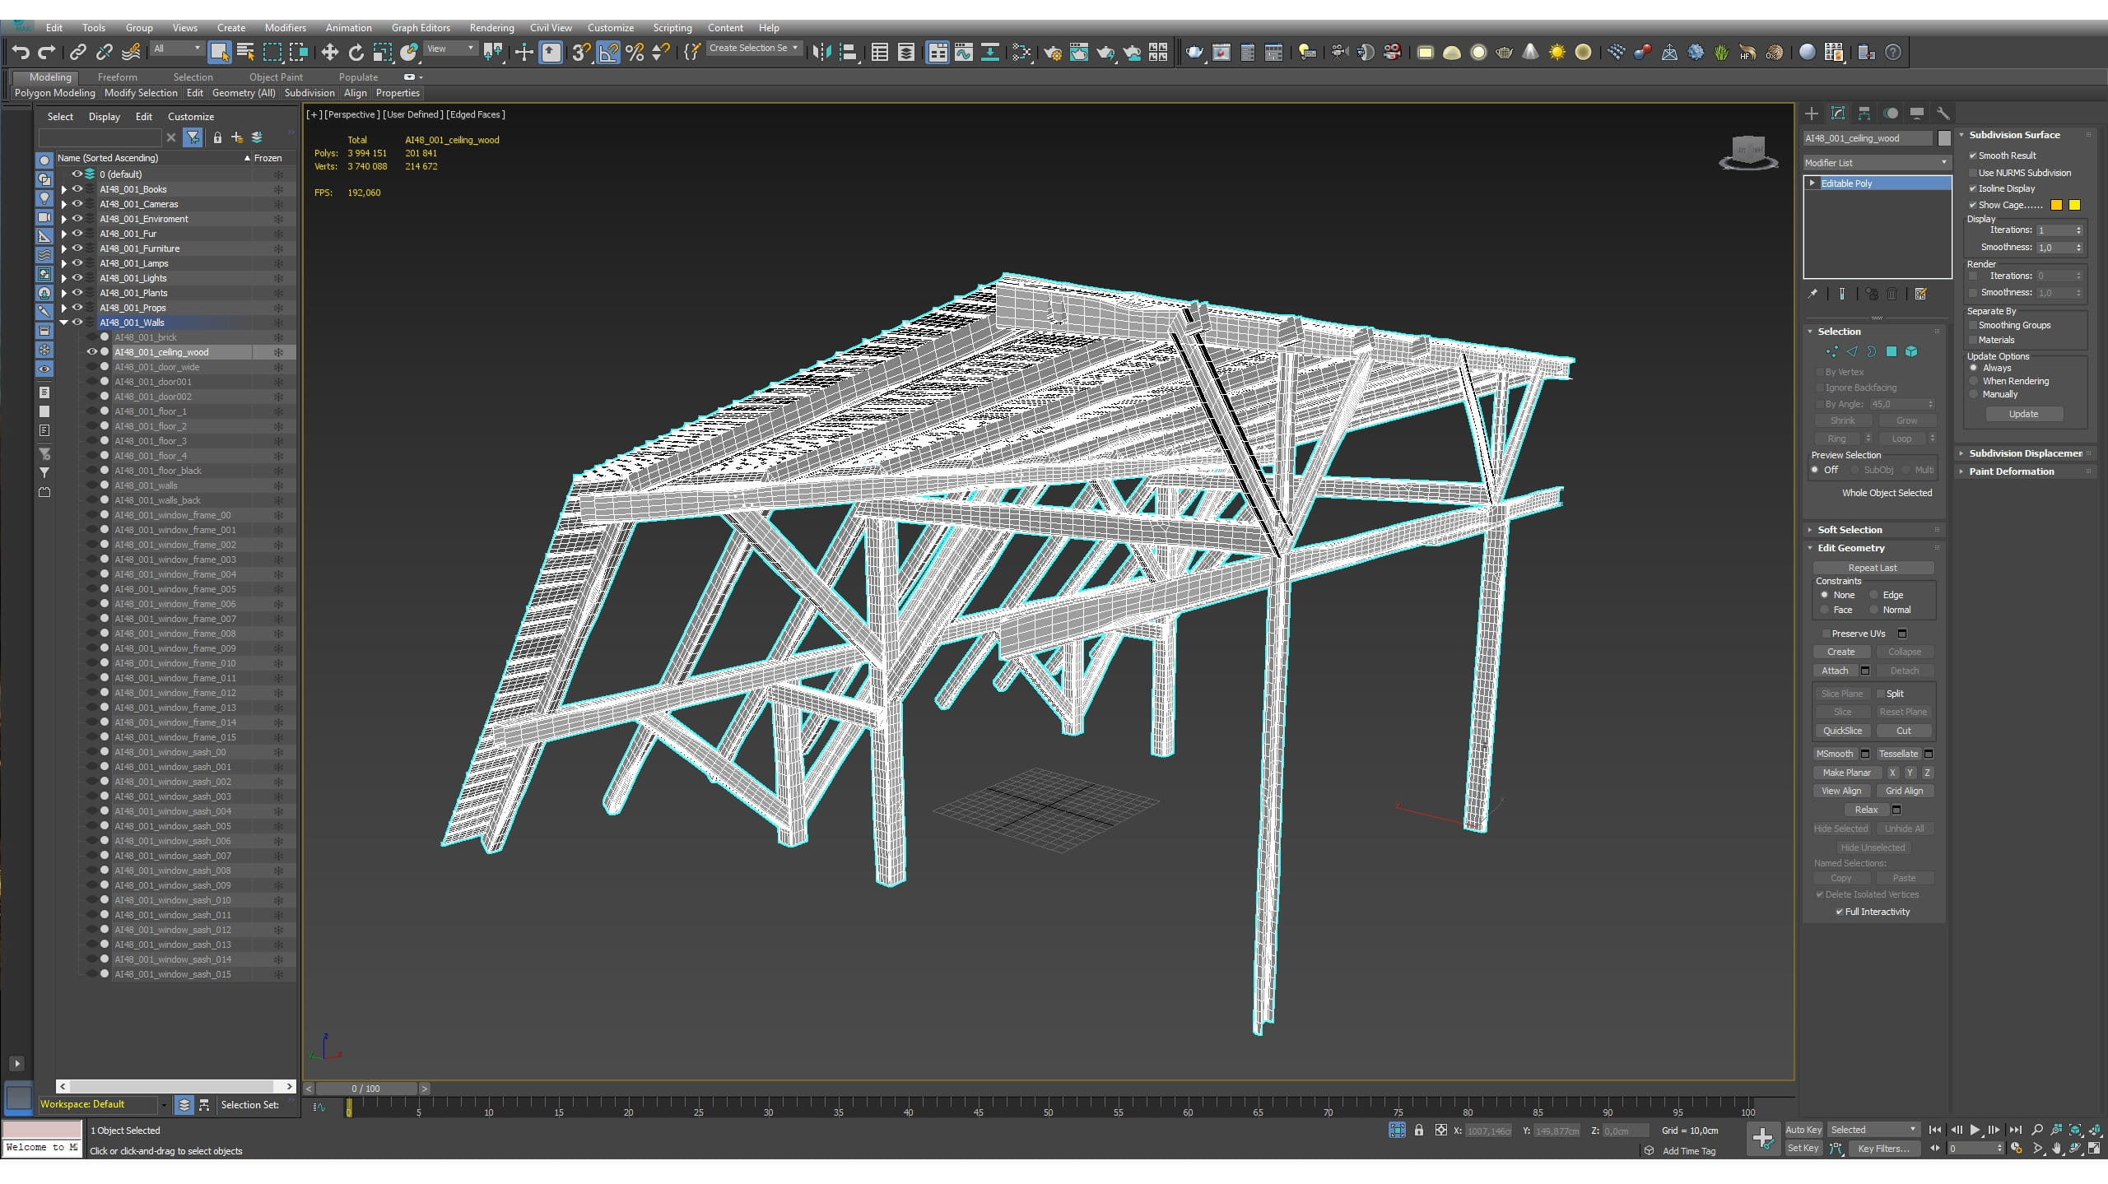Open the Hierarchy command panel tab
Viewport: 2108px width, 1184px height.
pyautogui.click(x=1864, y=114)
